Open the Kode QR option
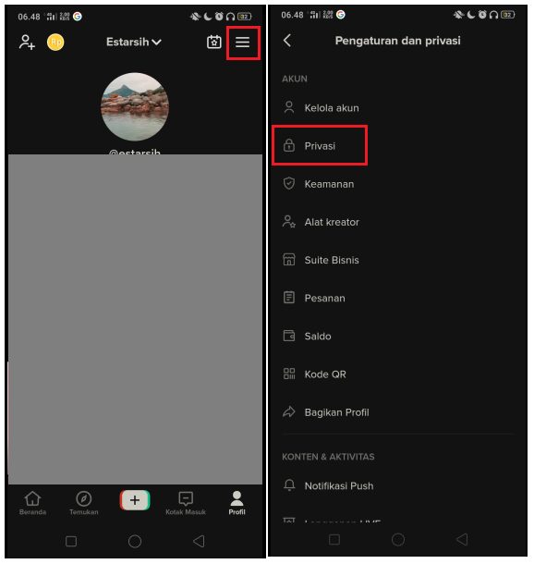534x564 pixels. tap(397, 374)
